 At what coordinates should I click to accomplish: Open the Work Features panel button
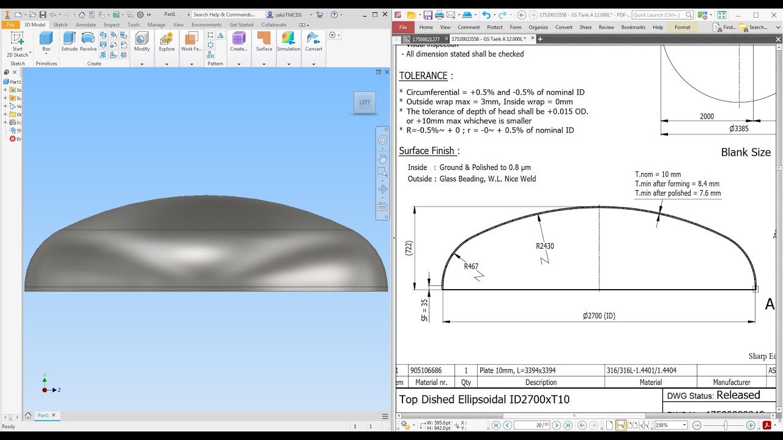coord(191,42)
